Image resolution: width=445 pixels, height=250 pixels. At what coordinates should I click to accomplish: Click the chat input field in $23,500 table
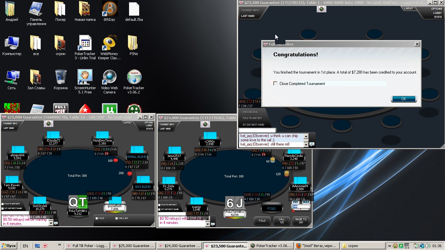pyautogui.click(x=257, y=131)
